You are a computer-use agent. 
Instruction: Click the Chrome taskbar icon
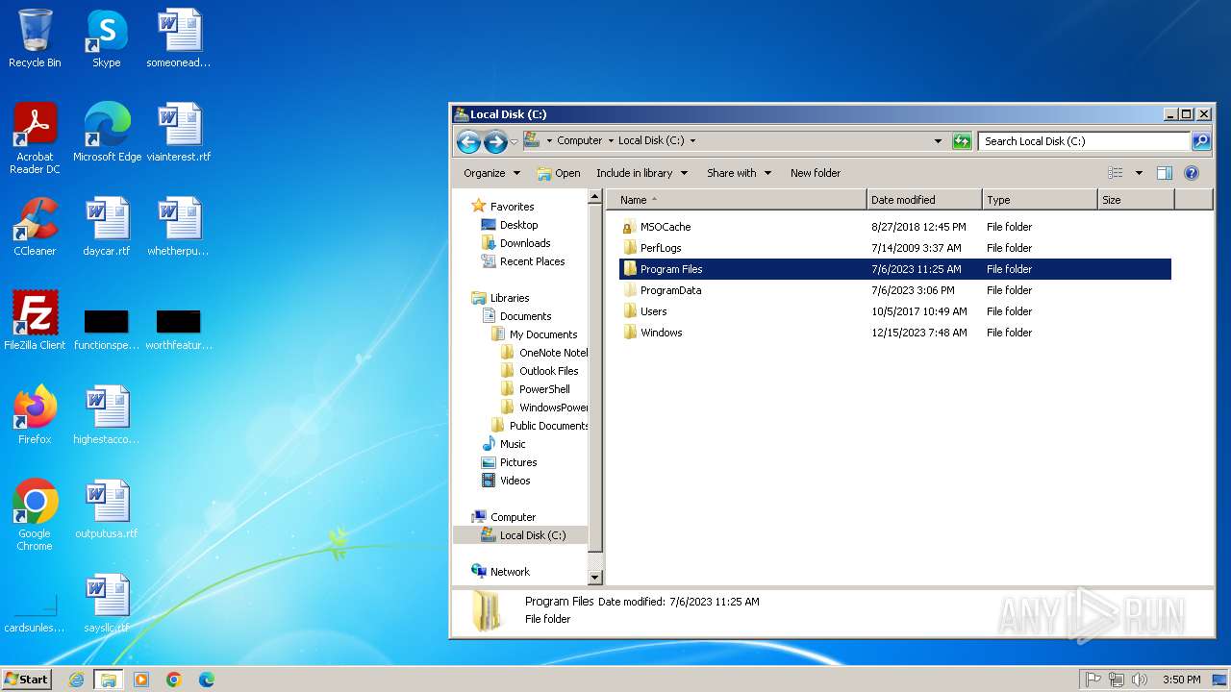(174, 680)
